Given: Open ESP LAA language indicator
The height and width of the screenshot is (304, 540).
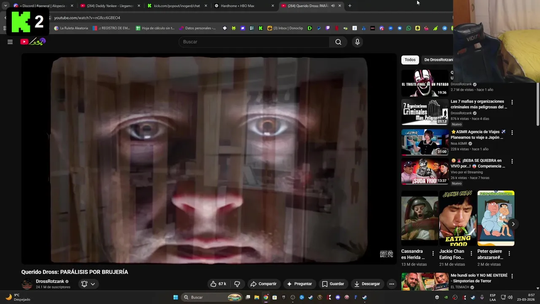Looking at the screenshot, I should click(493, 297).
